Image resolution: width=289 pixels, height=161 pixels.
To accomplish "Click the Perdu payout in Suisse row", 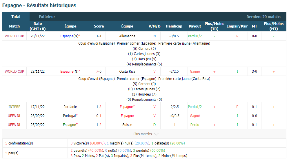I will [x=195, y=125].
